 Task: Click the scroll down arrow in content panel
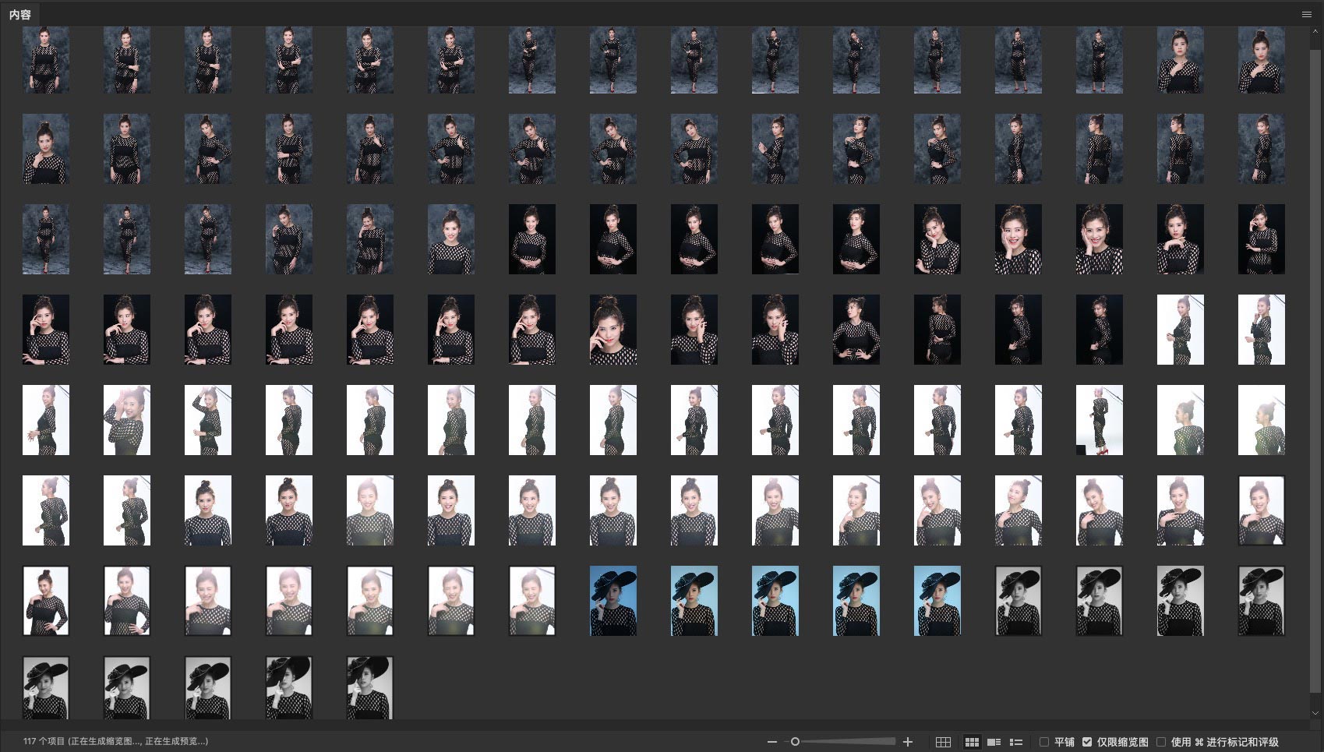click(1316, 713)
